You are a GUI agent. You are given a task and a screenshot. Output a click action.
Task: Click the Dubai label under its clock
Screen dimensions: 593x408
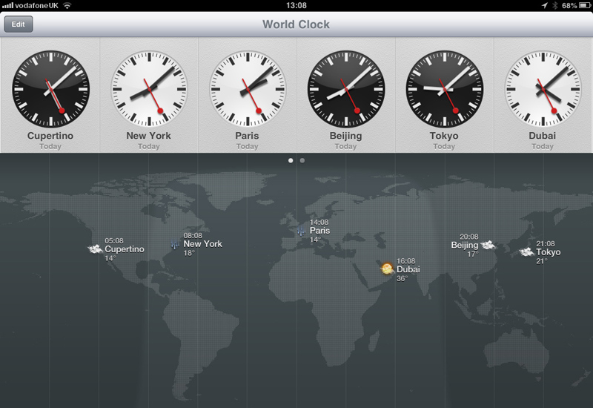tap(543, 136)
